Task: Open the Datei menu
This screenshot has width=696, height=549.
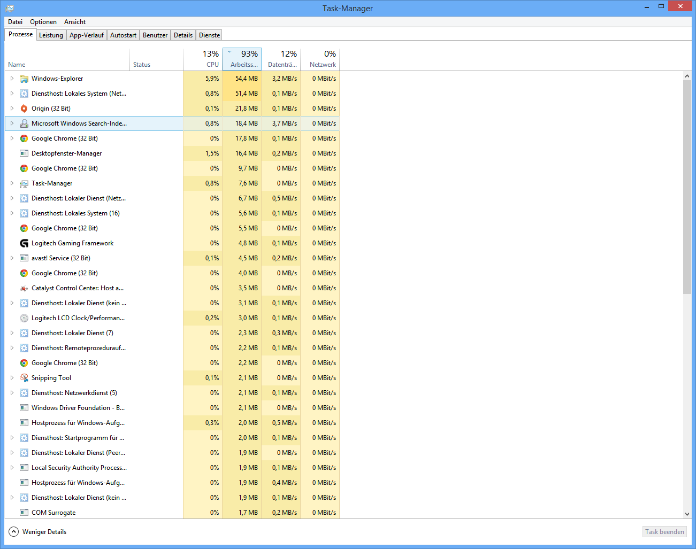Action: pos(16,22)
